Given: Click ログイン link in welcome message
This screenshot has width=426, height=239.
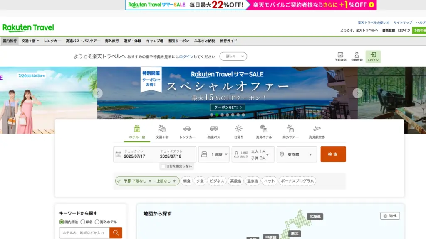Looking at the screenshot, I should (x=186, y=56).
